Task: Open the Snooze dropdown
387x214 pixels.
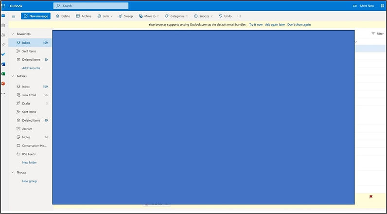Action: point(203,16)
